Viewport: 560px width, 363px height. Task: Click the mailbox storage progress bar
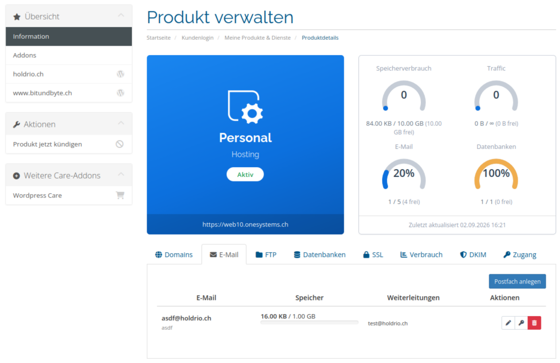pyautogui.click(x=309, y=322)
